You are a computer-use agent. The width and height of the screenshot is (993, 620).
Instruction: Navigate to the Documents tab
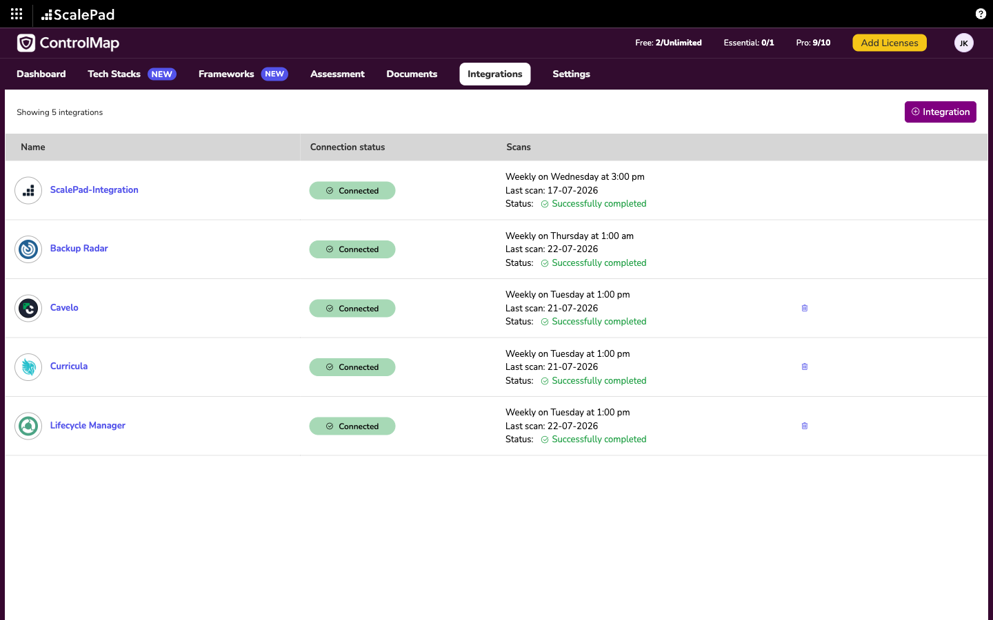click(412, 74)
